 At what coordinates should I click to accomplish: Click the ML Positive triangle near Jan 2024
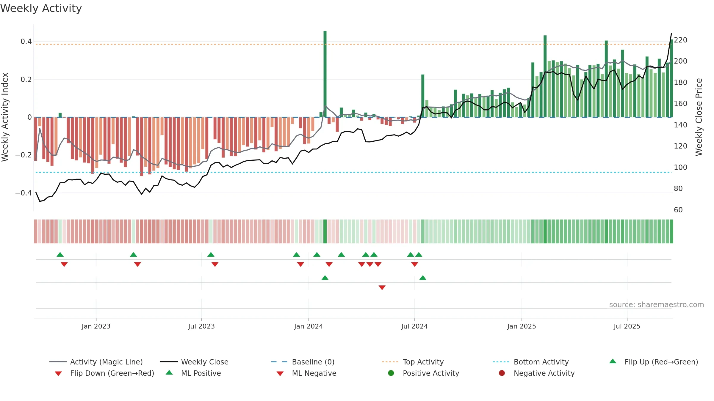point(325,278)
